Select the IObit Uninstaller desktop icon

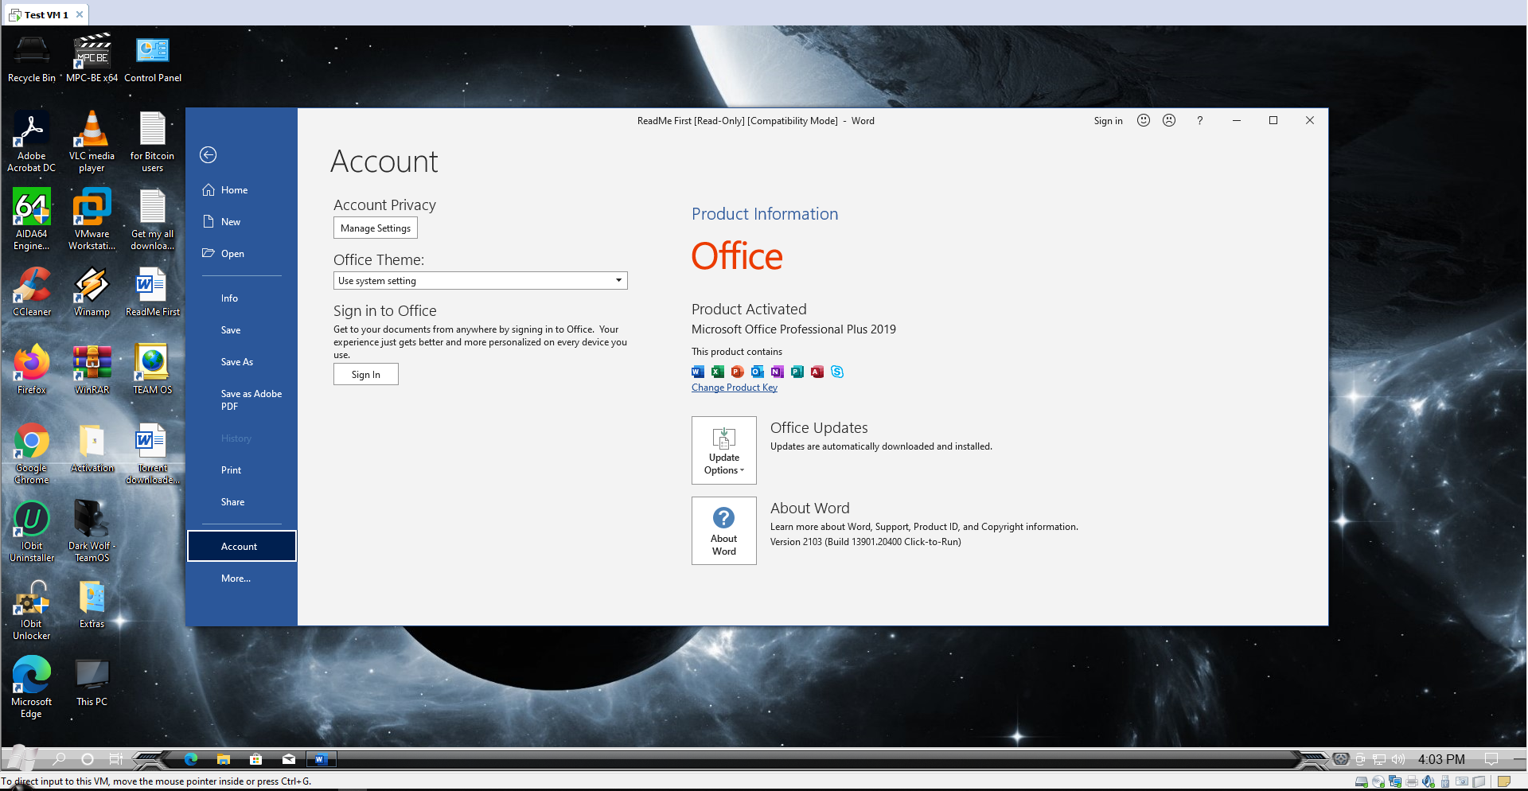[x=32, y=532]
